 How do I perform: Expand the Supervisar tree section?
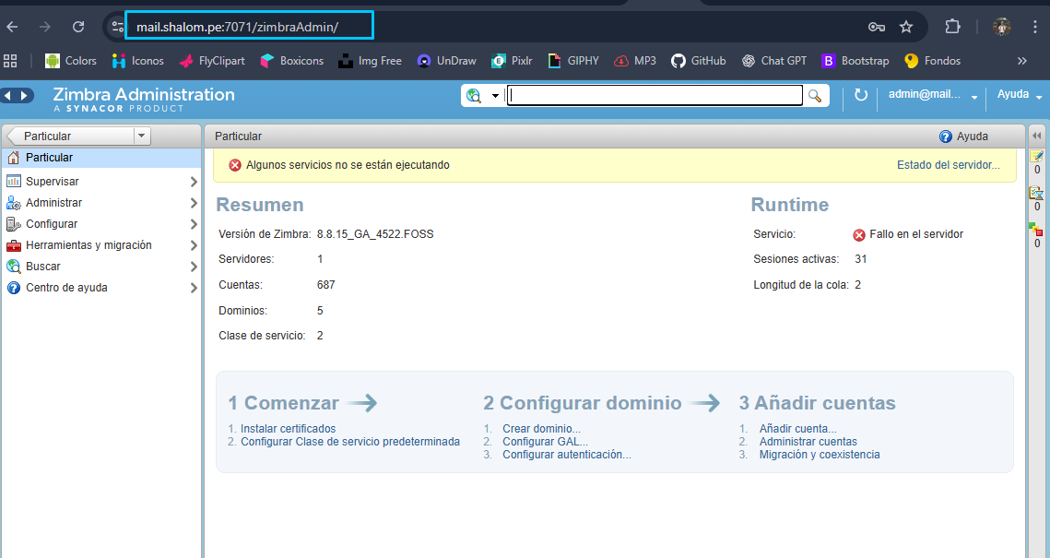[x=194, y=182]
